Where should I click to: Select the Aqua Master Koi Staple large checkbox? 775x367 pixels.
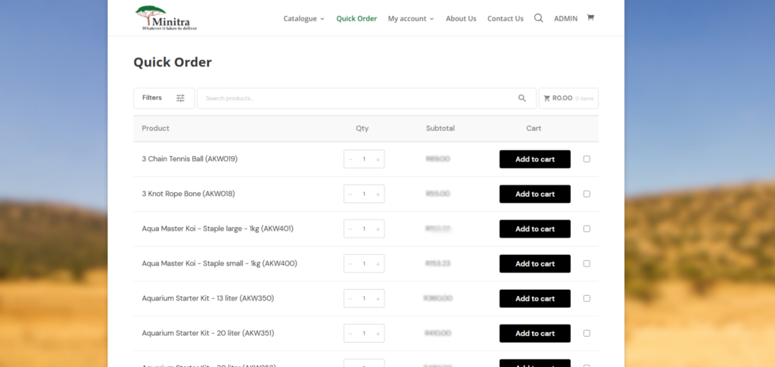point(587,229)
